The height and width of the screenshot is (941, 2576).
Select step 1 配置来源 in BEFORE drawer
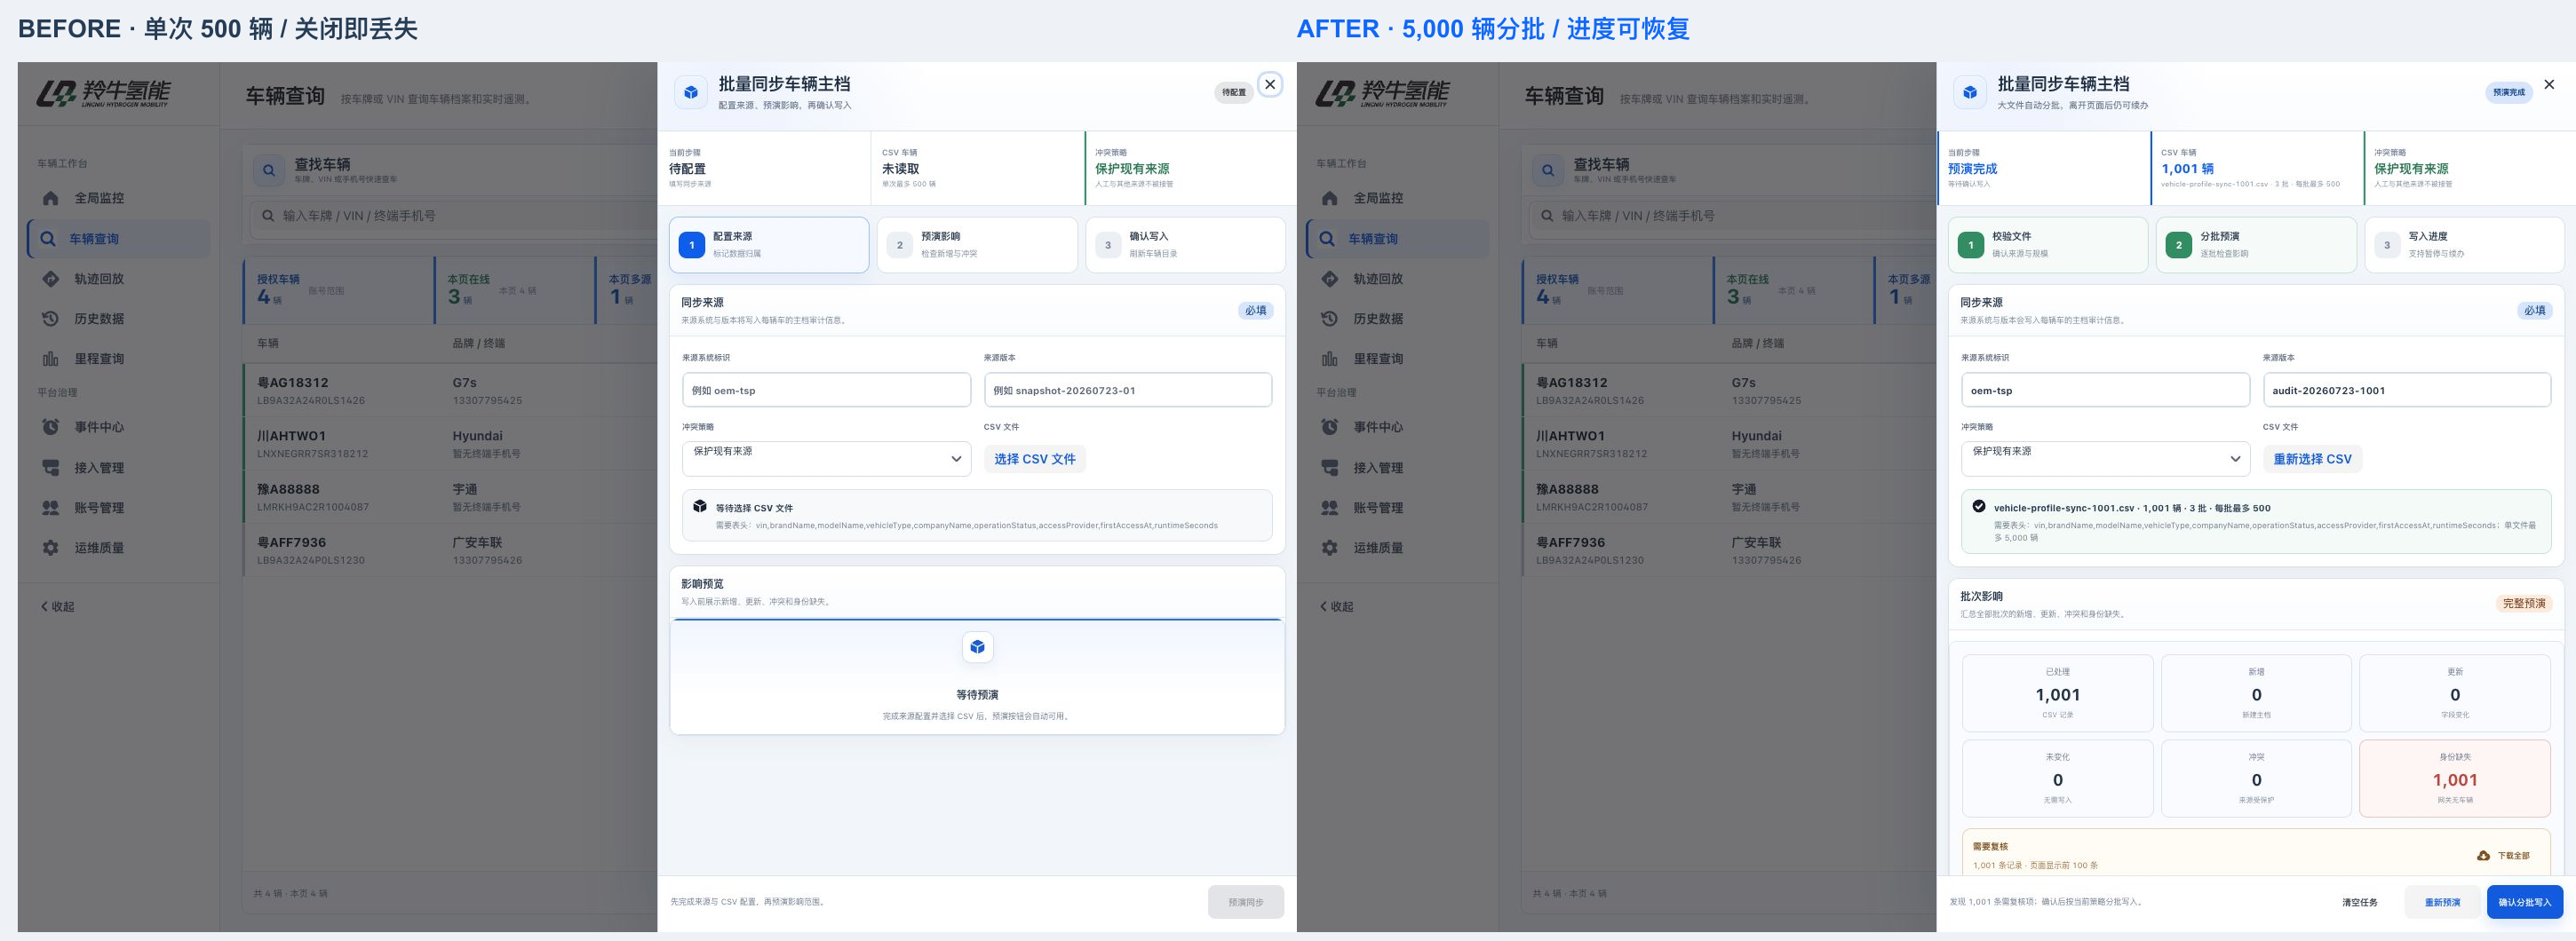coord(769,245)
